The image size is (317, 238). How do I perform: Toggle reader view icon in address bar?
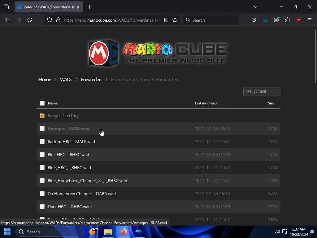click(166, 20)
